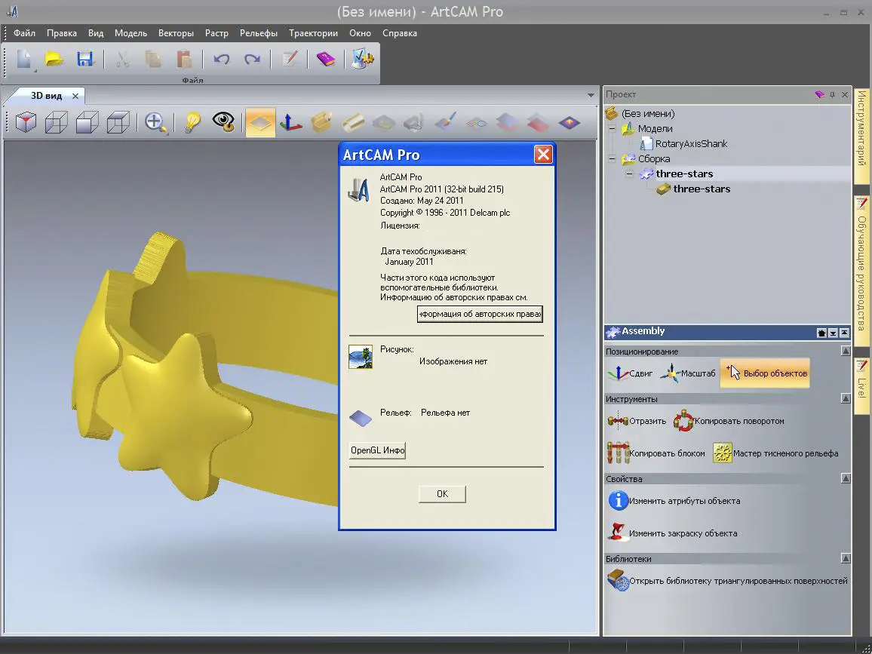Pin the Проект panel
This screenshot has height=654, width=872.
coord(833,94)
